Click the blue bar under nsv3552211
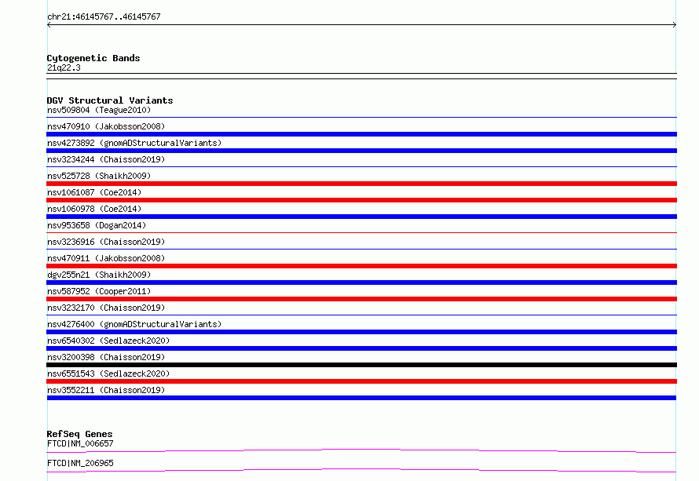This screenshot has width=699, height=481. tap(361, 398)
